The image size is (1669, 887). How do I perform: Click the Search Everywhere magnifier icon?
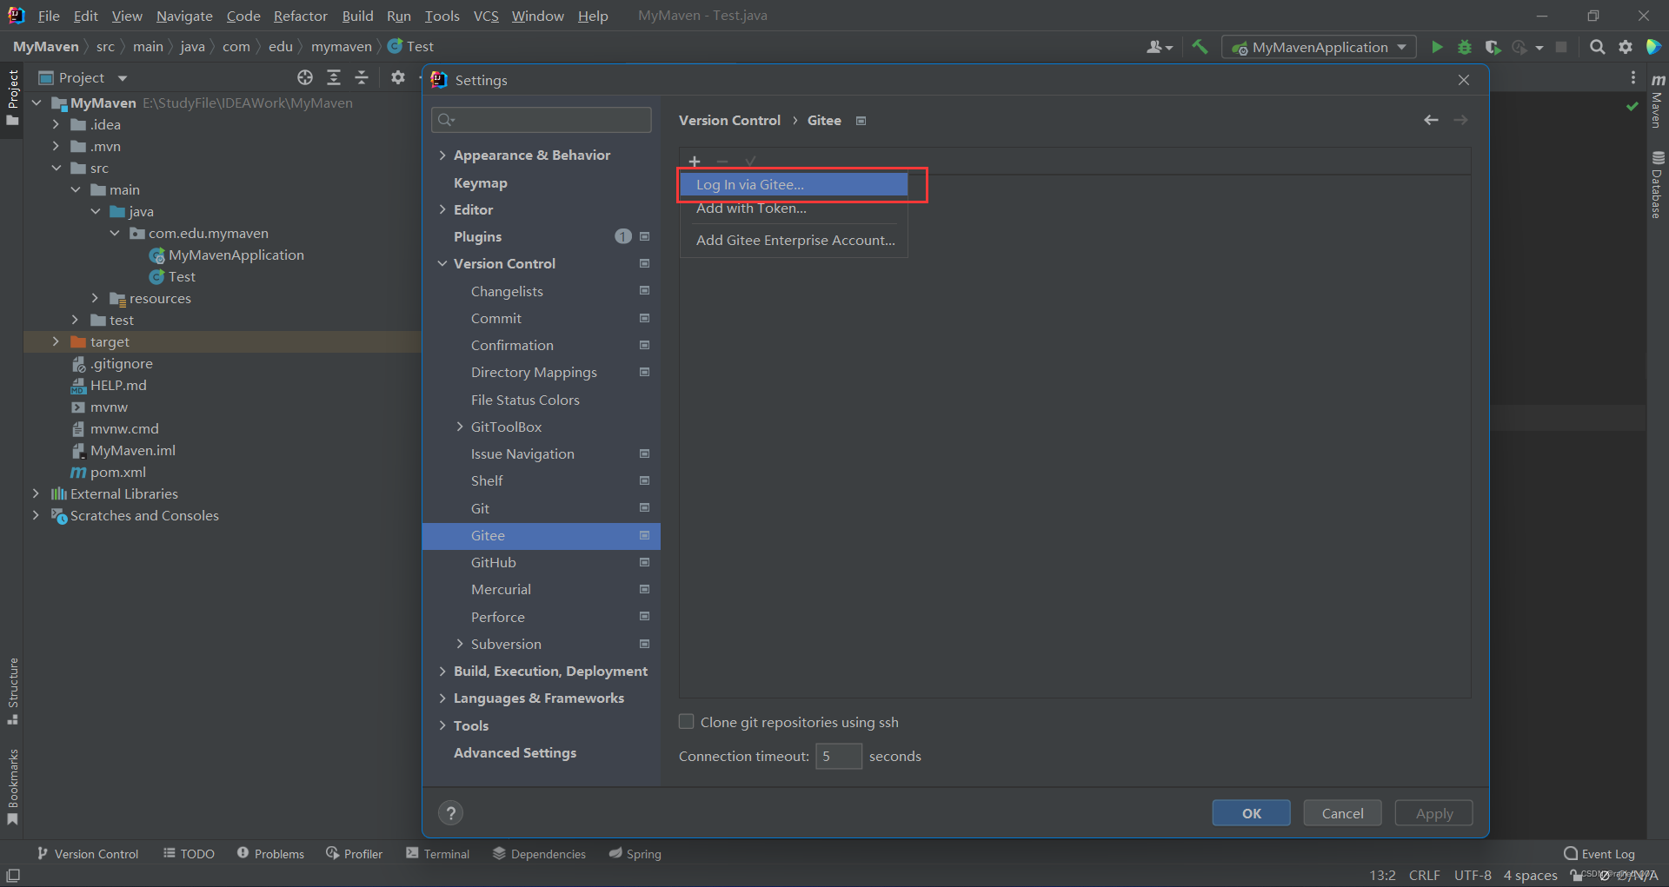pyautogui.click(x=1597, y=47)
